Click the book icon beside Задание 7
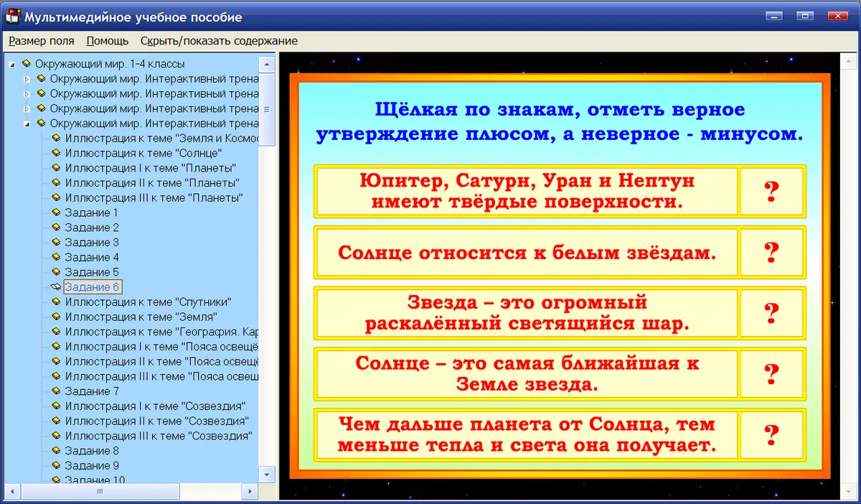 [x=56, y=391]
